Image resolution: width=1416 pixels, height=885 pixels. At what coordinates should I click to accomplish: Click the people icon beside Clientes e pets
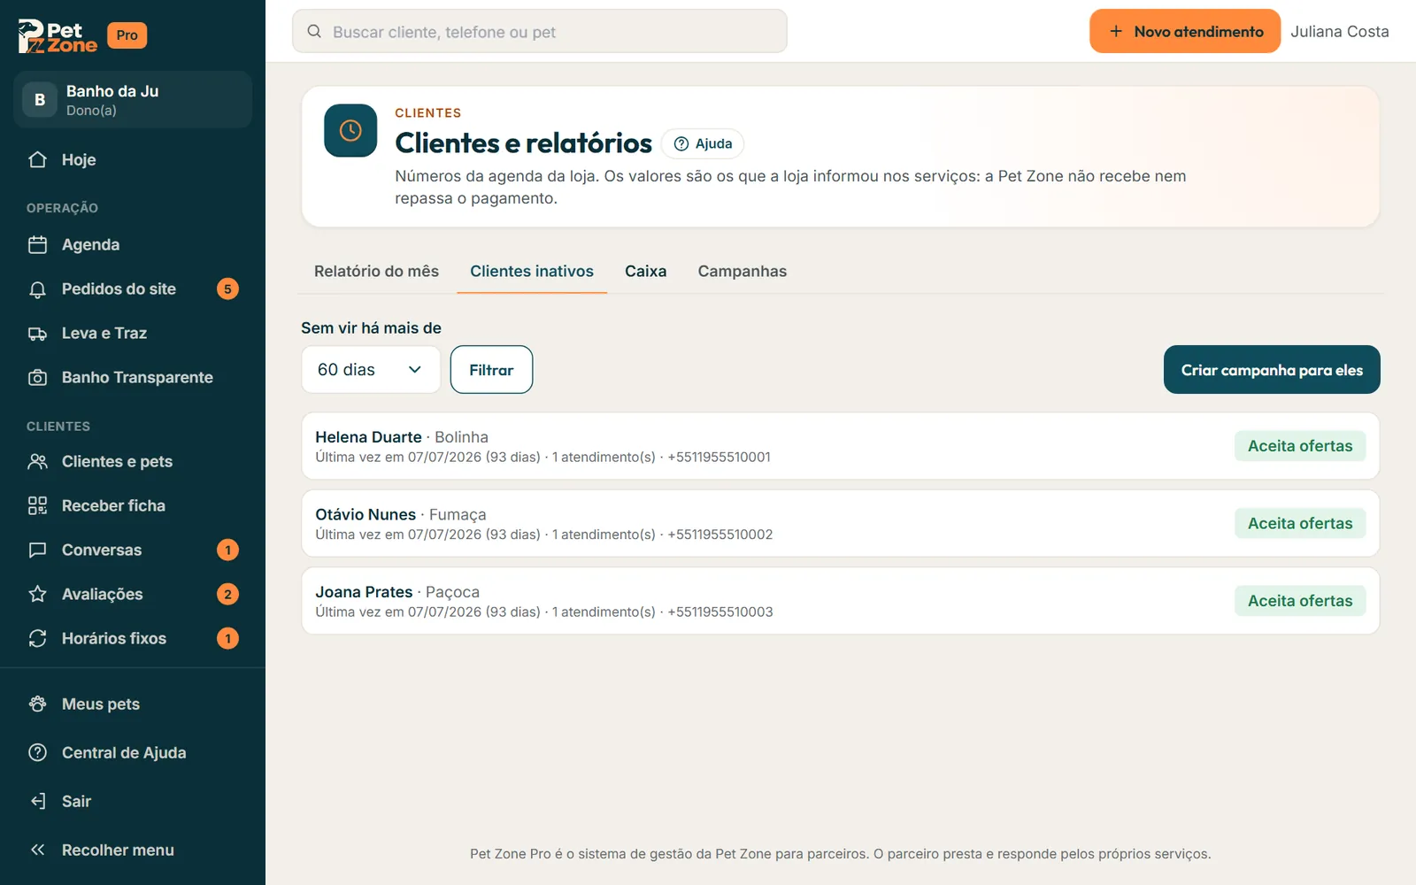(37, 461)
